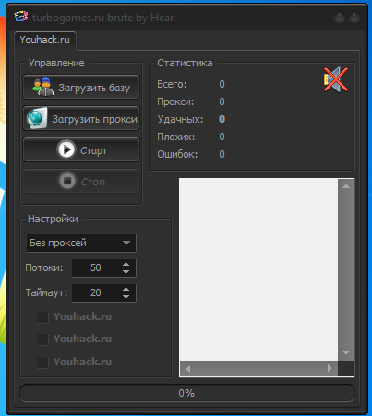This screenshot has height=416, width=372.
Task: Click the Прокси: statistic label
Action: [x=175, y=101]
